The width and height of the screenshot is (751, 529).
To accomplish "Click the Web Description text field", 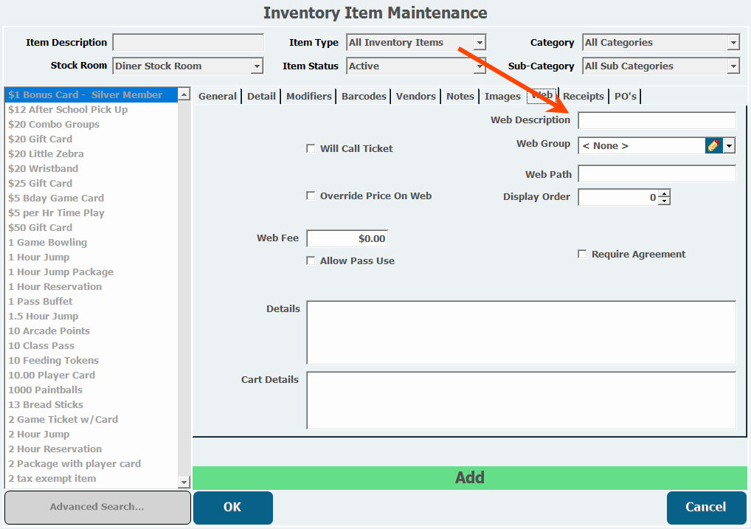I will click(x=657, y=120).
